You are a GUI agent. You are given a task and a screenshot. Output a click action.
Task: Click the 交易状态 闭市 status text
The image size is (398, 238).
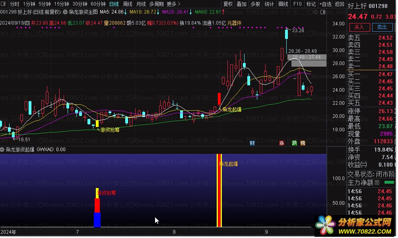(x=371, y=174)
